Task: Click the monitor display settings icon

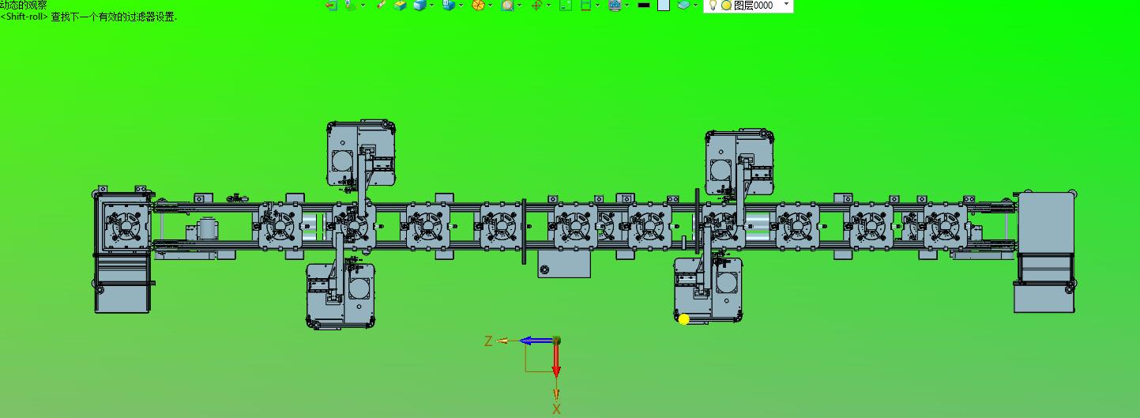Action: [x=615, y=5]
